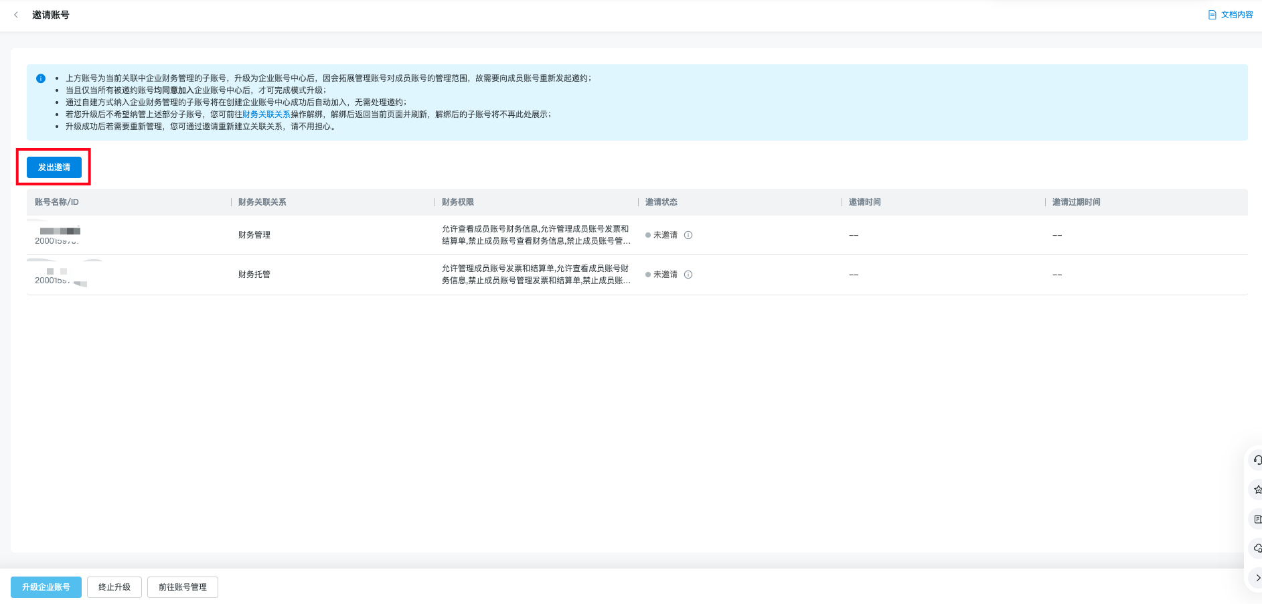Open the document notes icon on sidebar
1262x604 pixels.
point(1257,519)
